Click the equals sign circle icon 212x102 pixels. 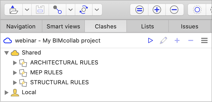140,10
